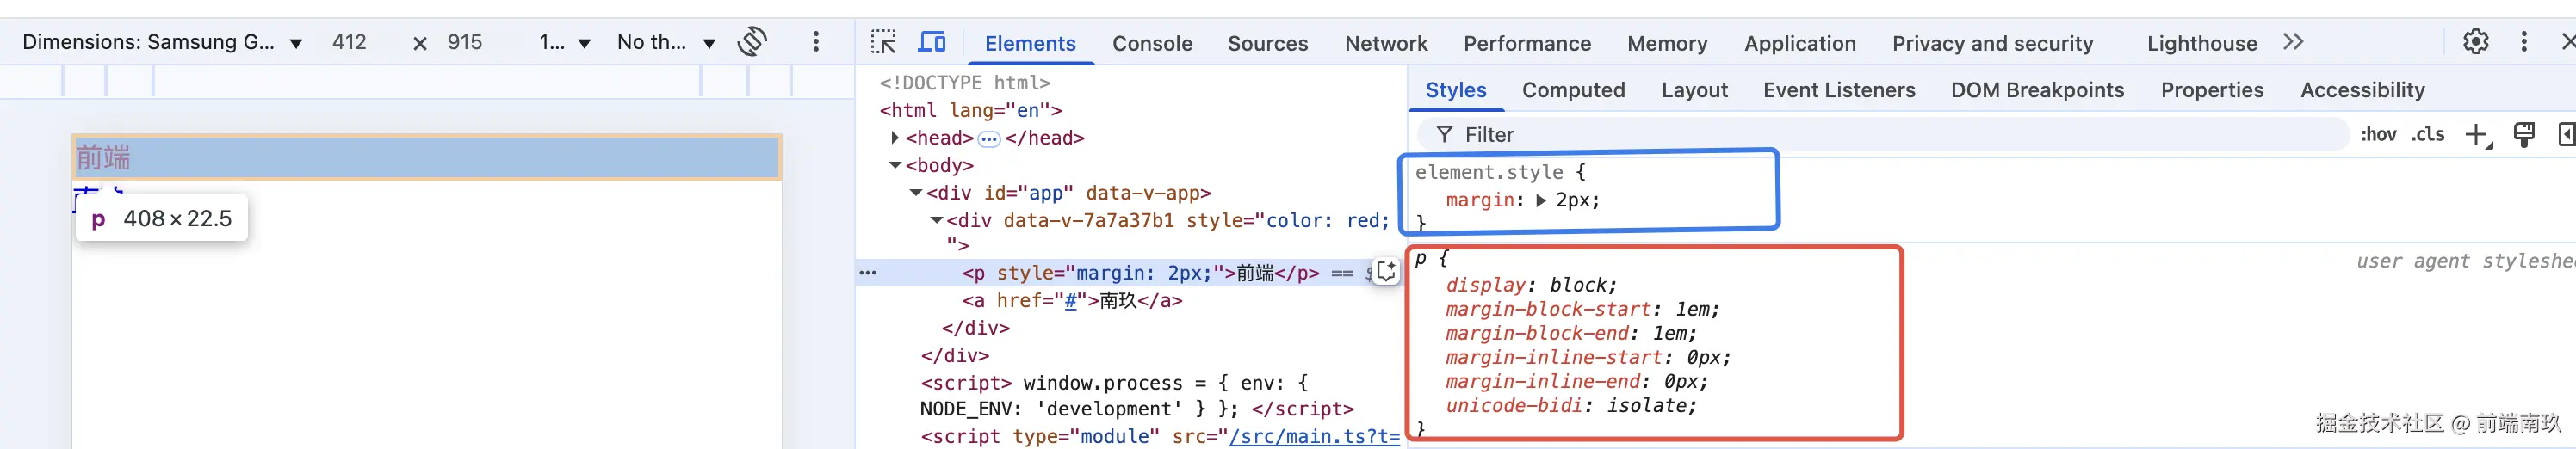
Task: Open device toolbar more options menu
Action: tap(816, 42)
